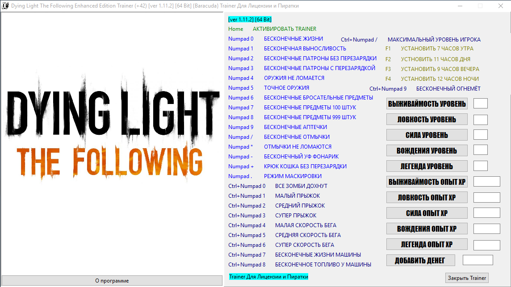Click МАЛЫЙ ПРЫЖОК text
511x287 pixels.
(297, 196)
